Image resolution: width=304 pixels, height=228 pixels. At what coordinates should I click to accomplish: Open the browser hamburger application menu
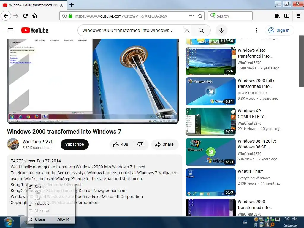[298, 16]
